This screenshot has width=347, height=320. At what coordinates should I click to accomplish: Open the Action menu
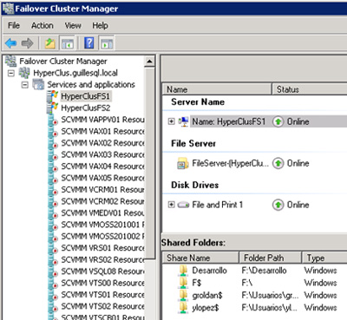point(43,25)
